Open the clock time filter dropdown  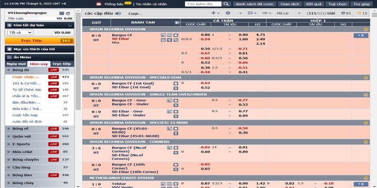point(234,13)
